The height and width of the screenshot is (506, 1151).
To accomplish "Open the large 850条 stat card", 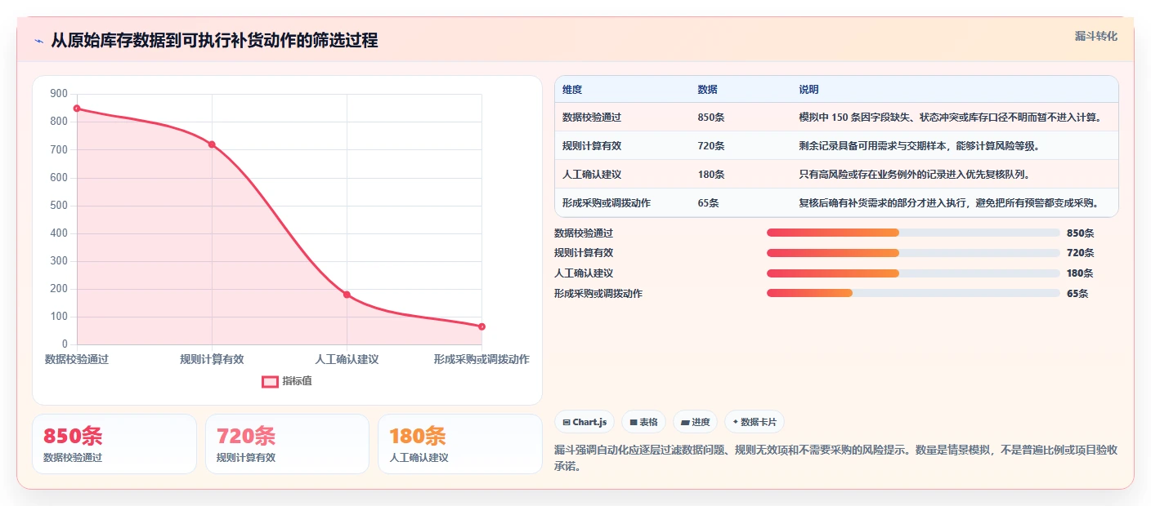I will [x=114, y=444].
